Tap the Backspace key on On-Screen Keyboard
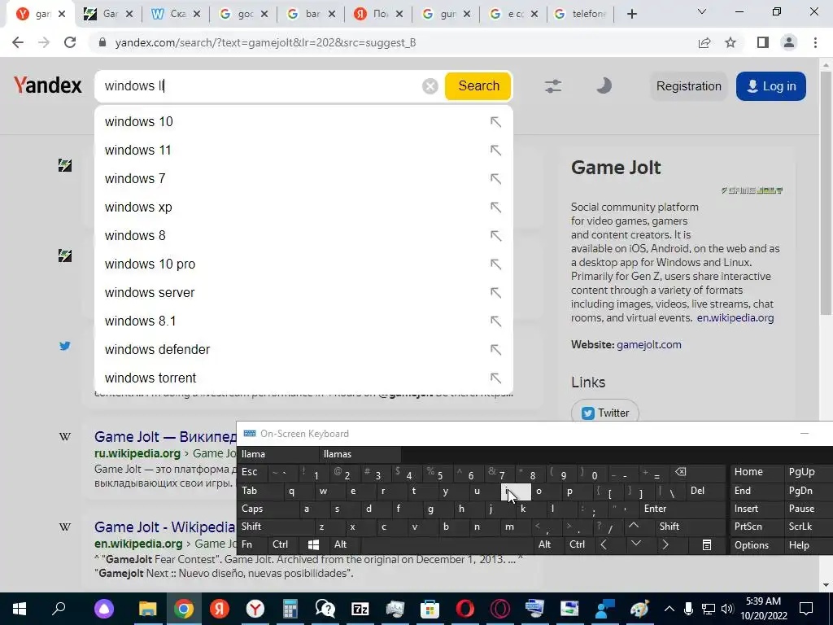The image size is (833, 625). (x=681, y=472)
